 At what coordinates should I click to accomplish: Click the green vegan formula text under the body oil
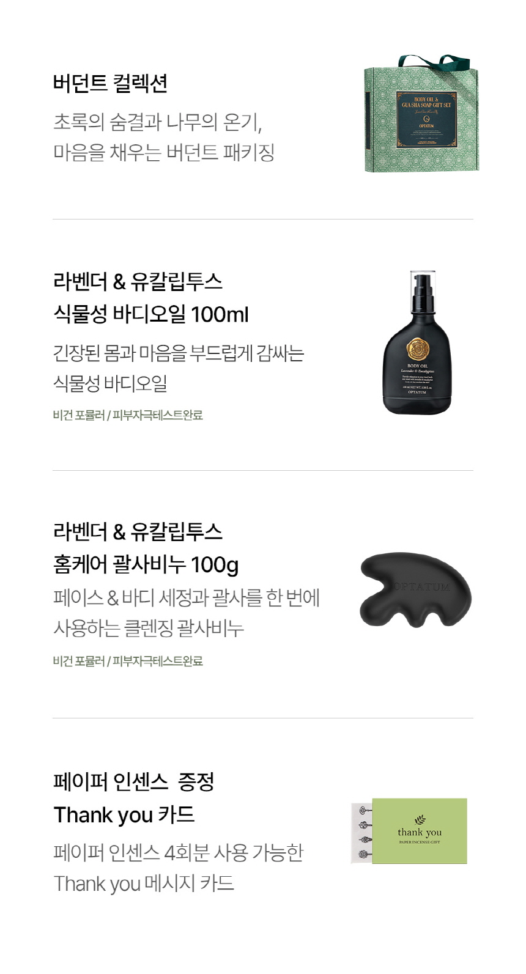point(127,415)
